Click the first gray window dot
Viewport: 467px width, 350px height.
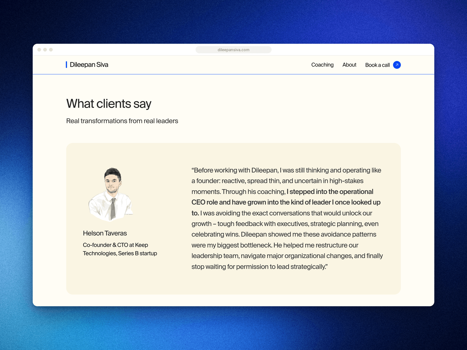(39, 50)
